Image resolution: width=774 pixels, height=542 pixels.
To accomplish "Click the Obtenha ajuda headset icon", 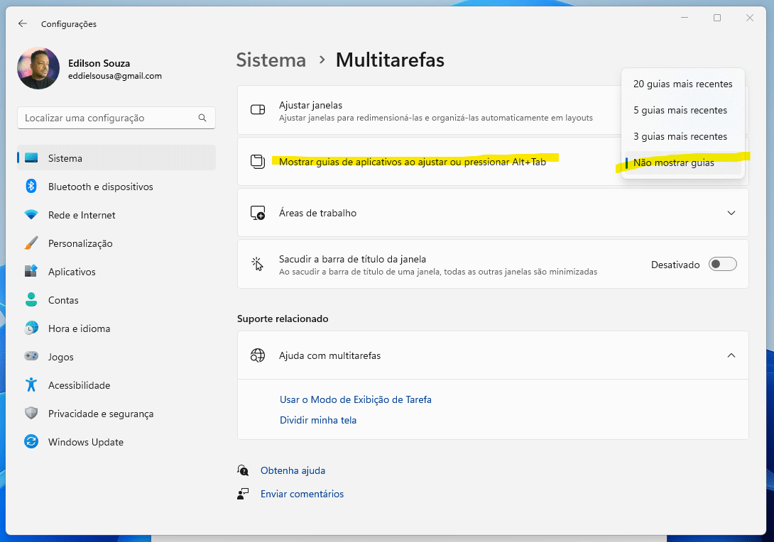I will click(x=243, y=470).
